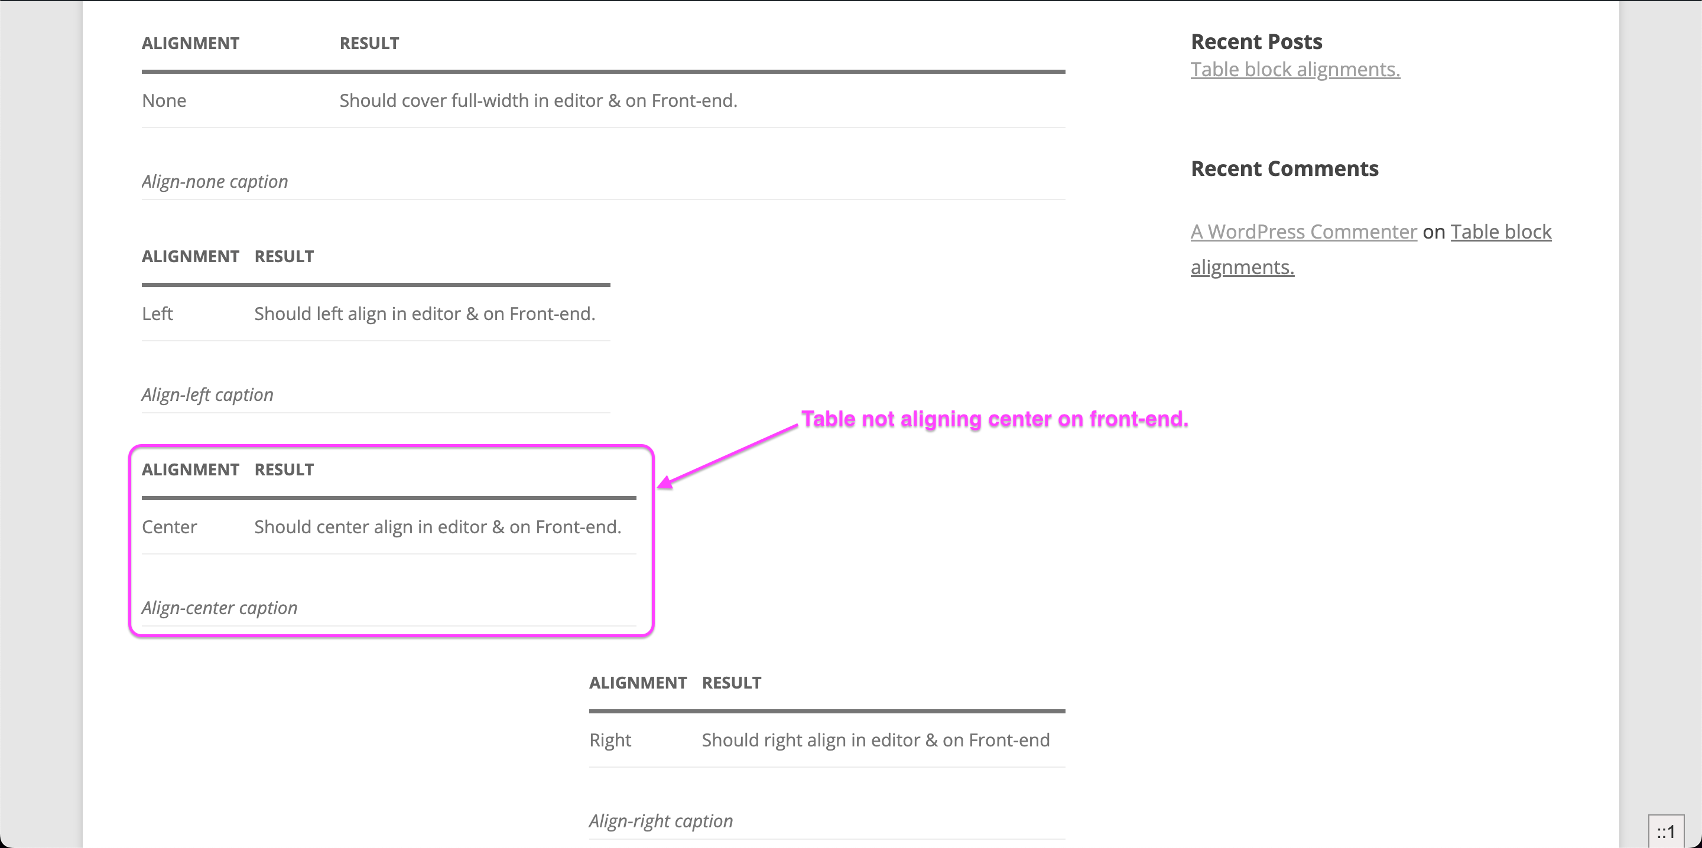Click the 'Left' alignment table cell
Image resolution: width=1702 pixels, height=848 pixels.
point(157,314)
